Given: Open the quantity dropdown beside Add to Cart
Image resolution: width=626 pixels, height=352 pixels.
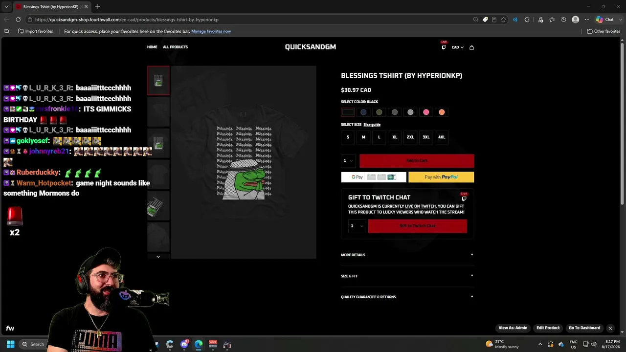Looking at the screenshot, I should pyautogui.click(x=348, y=161).
